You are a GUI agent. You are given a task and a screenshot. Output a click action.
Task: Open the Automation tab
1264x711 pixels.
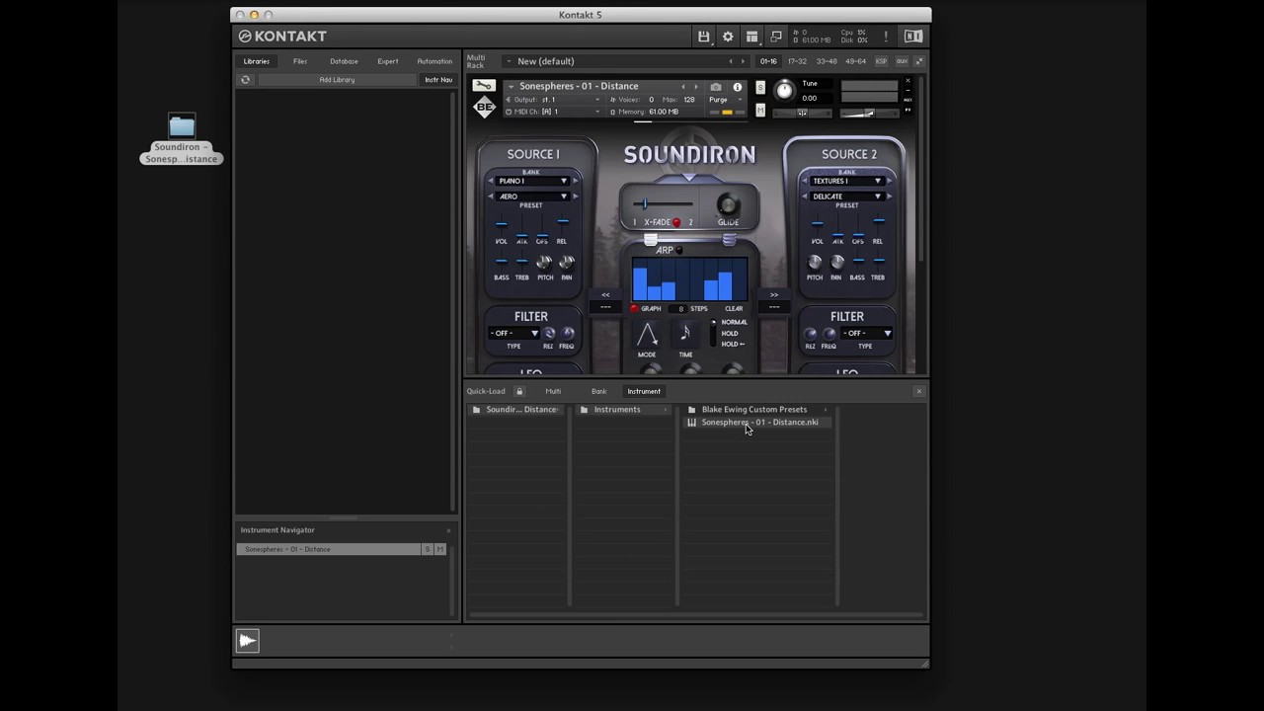pos(434,61)
